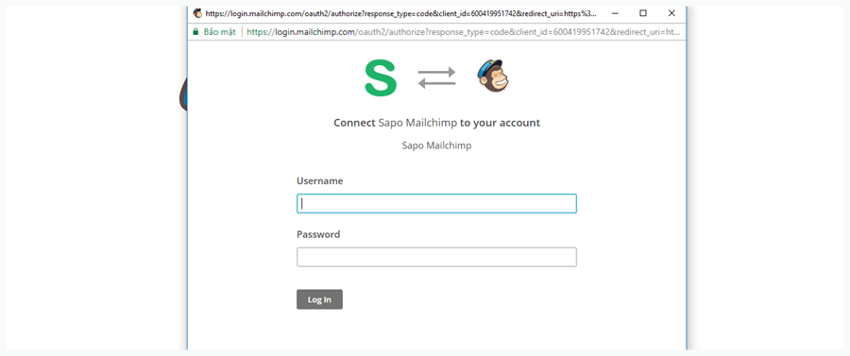Click the green Sapo S logo
The width and height of the screenshot is (850, 356).
point(381,78)
